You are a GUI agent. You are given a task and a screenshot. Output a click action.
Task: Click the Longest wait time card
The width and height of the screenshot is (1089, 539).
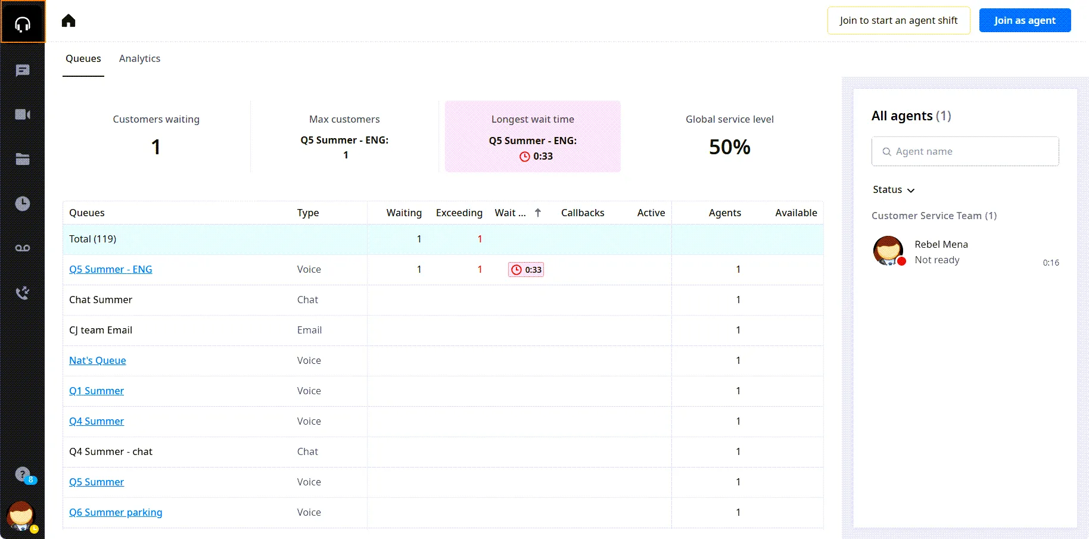(533, 136)
